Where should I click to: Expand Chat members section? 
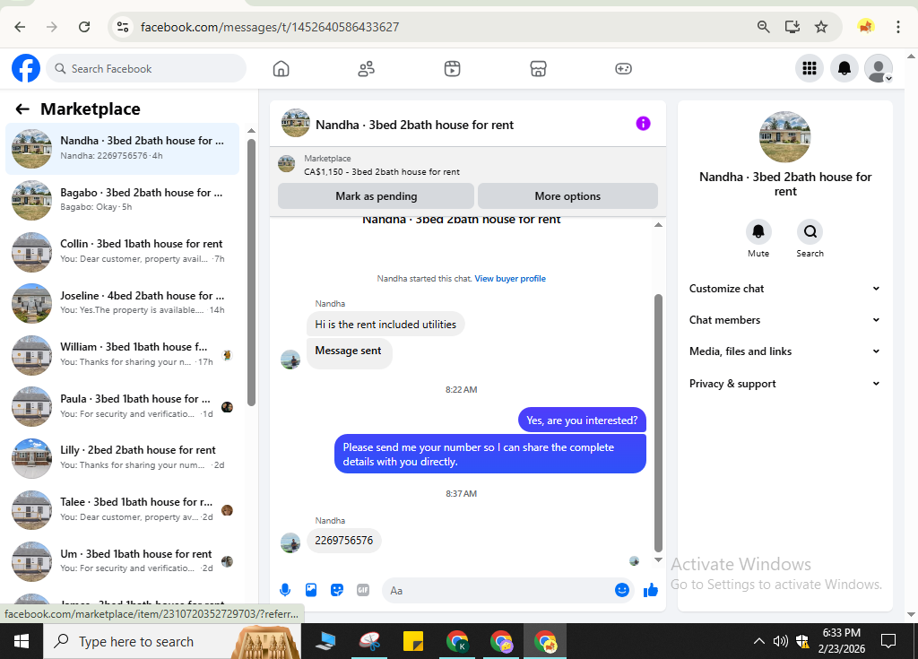784,320
